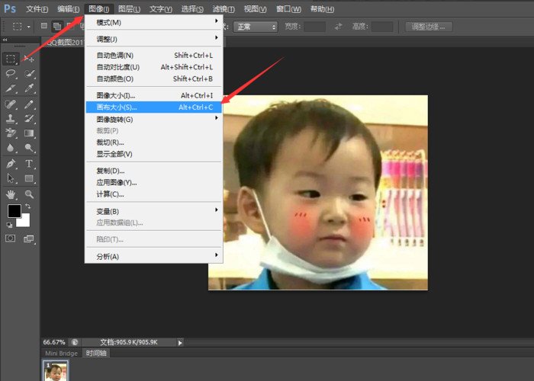
Task: Select the Path Selection tool
Action: pyautogui.click(x=11, y=178)
